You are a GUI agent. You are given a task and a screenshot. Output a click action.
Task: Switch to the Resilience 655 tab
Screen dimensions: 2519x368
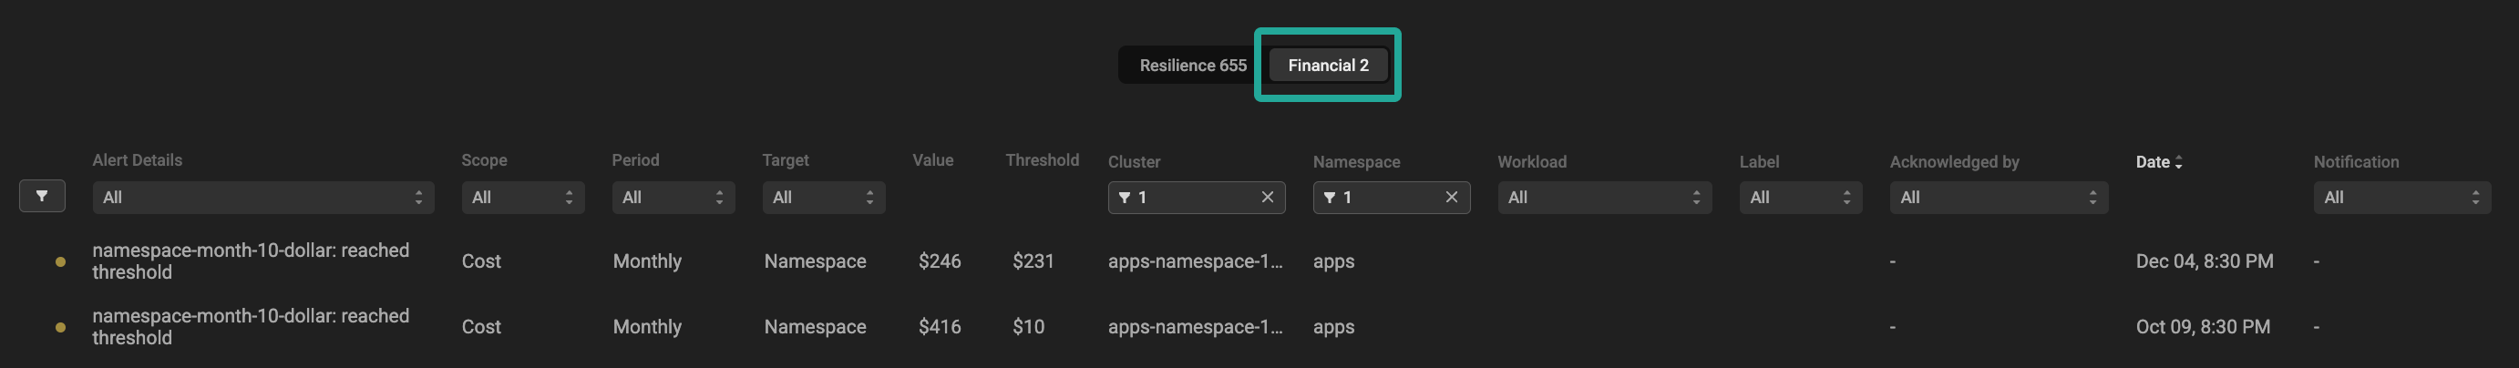[1192, 66]
